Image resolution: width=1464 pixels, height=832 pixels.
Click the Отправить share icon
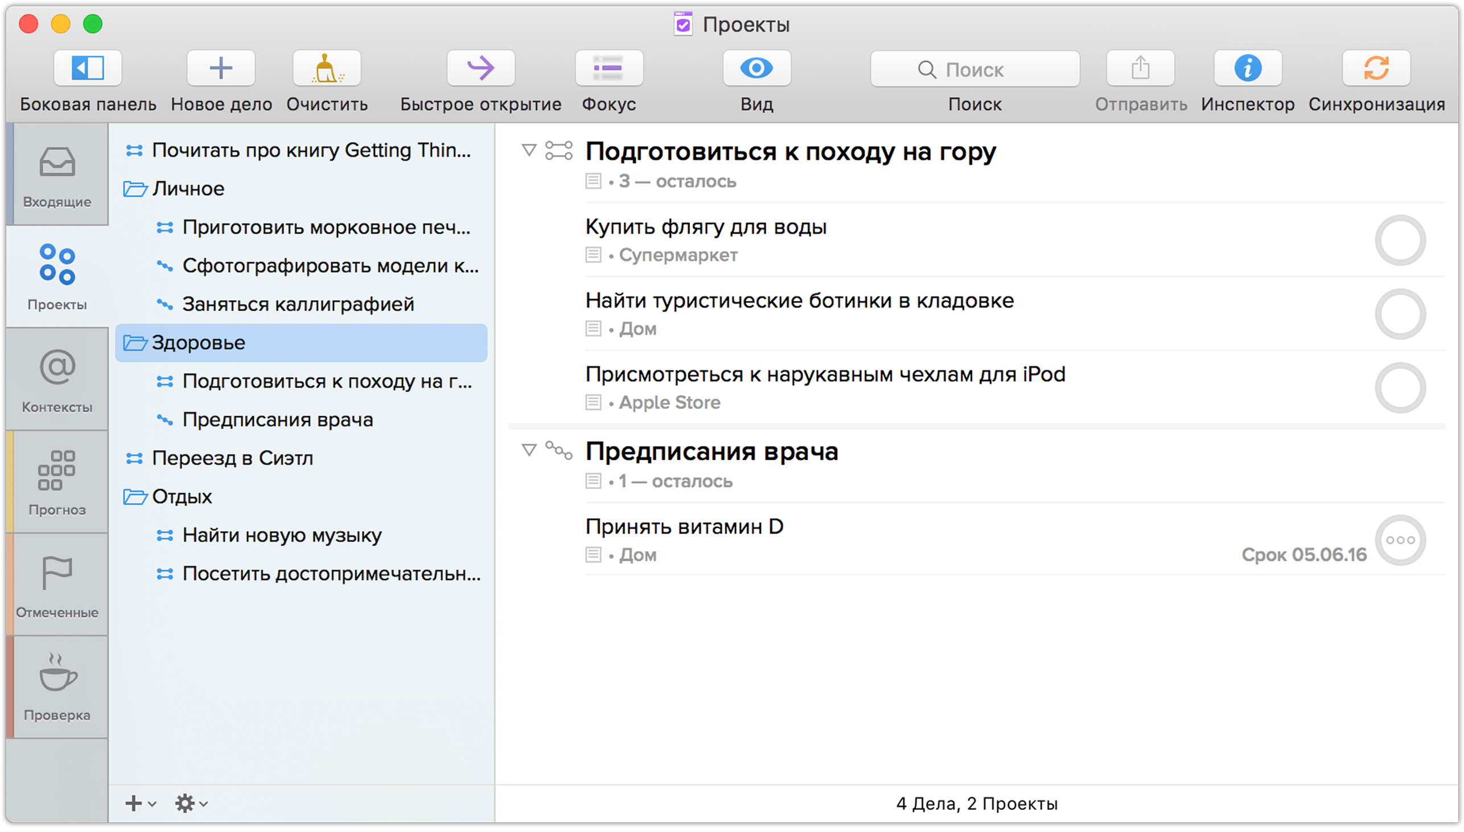tap(1140, 68)
